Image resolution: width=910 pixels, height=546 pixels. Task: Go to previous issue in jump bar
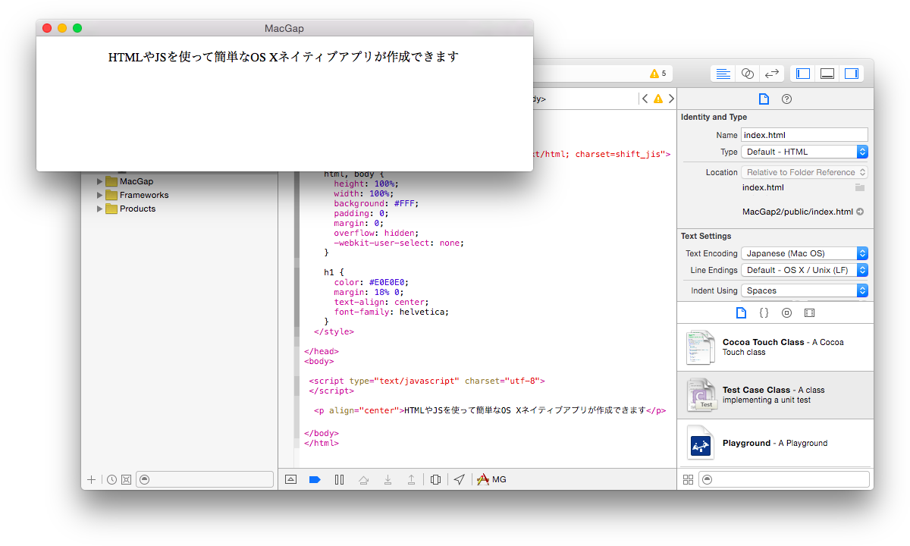click(x=645, y=99)
